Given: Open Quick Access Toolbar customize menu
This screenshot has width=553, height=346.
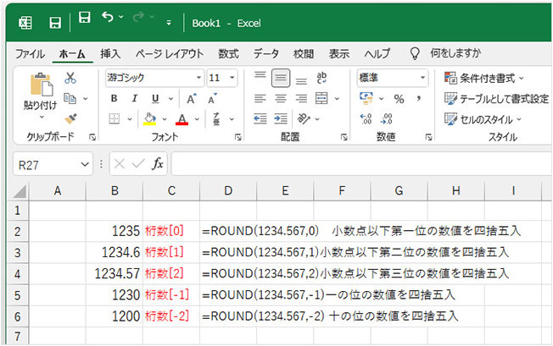Looking at the screenshot, I should click(x=169, y=23).
